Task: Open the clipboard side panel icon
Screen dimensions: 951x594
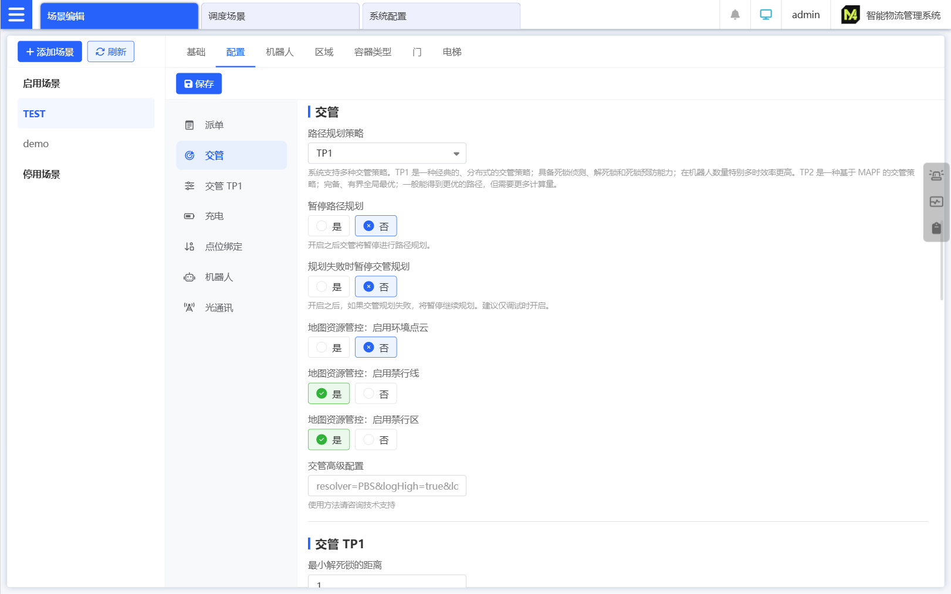Action: tap(936, 228)
